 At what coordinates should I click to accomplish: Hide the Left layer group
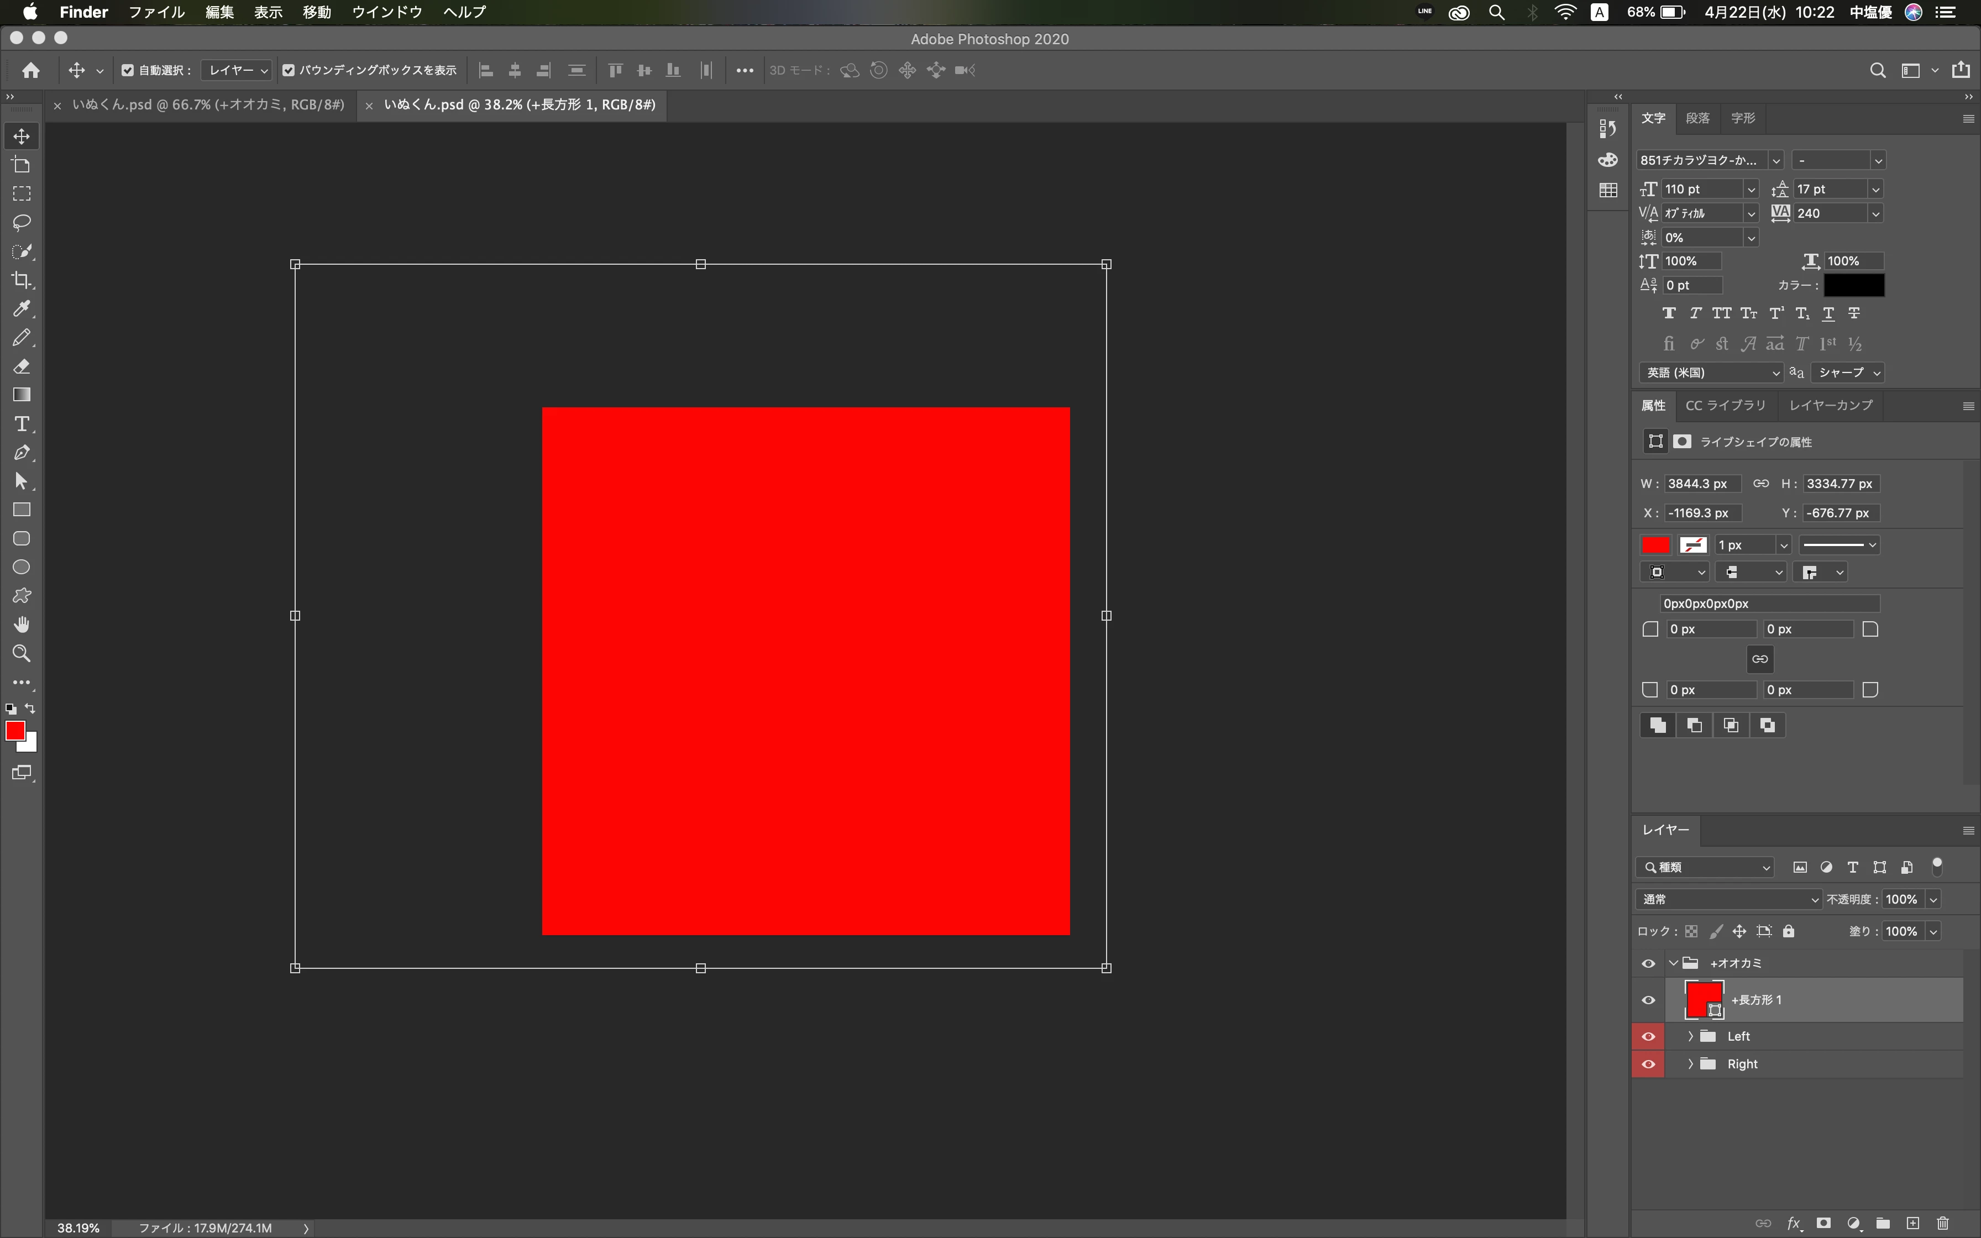point(1648,1037)
